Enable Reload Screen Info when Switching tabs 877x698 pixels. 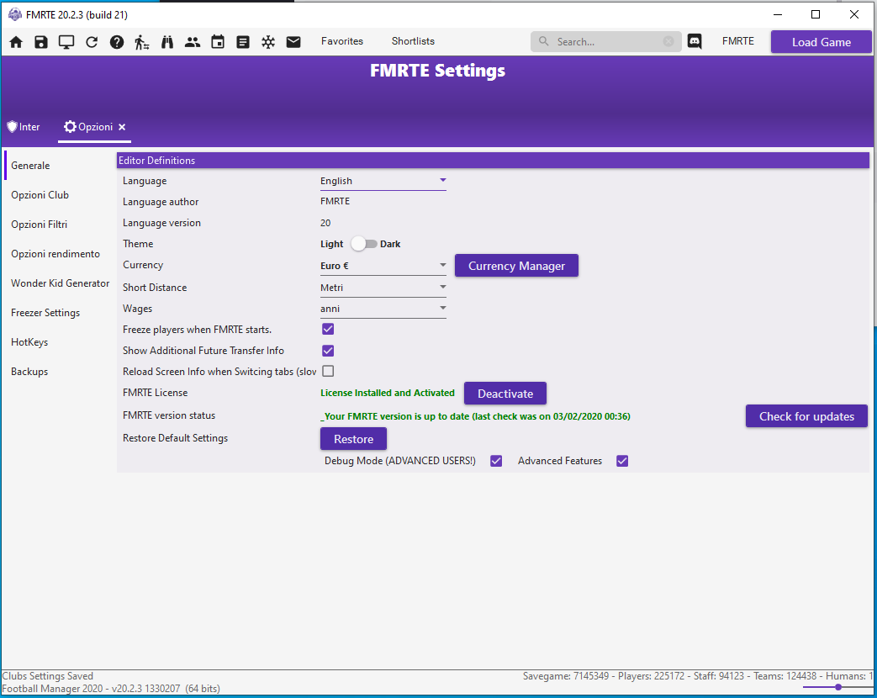tap(328, 371)
